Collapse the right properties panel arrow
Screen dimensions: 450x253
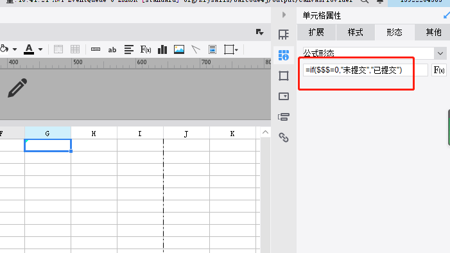(284, 15)
